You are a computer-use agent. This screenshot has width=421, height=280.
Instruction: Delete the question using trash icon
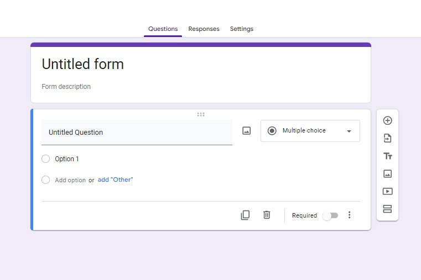coord(267,215)
